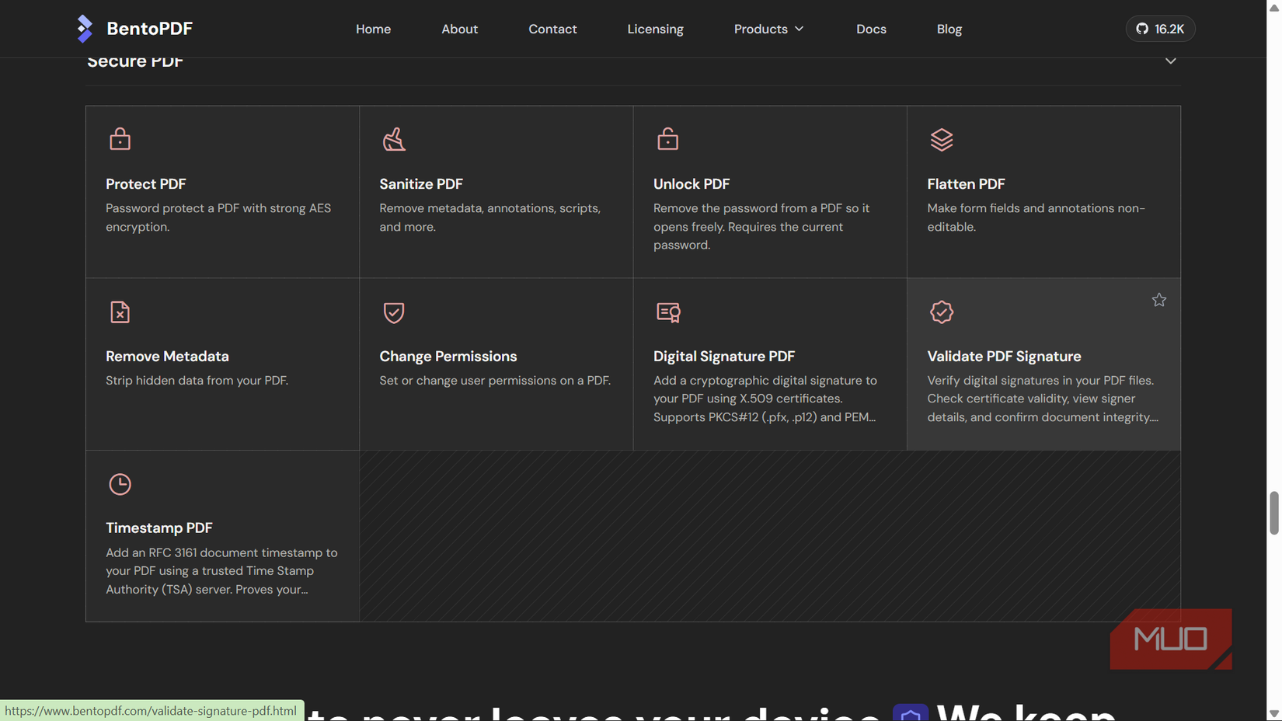Click "Remove metadata, annotations, scripts" description
Viewport: 1282px width, 721px height.
click(x=489, y=218)
